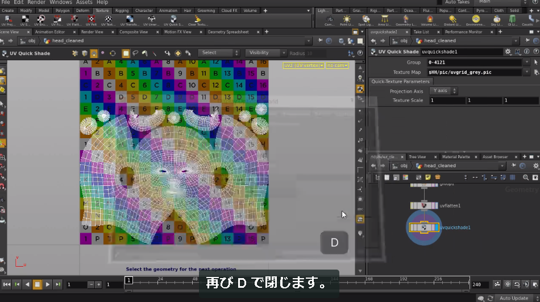The height and width of the screenshot is (302, 540).
Task: Open network color palette icon
Action: [x=405, y=177]
